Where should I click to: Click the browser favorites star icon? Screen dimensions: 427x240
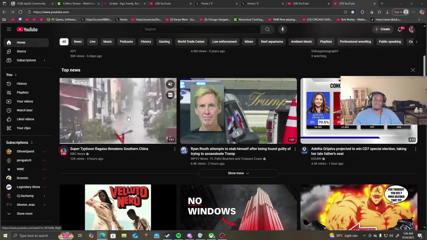[353, 12]
